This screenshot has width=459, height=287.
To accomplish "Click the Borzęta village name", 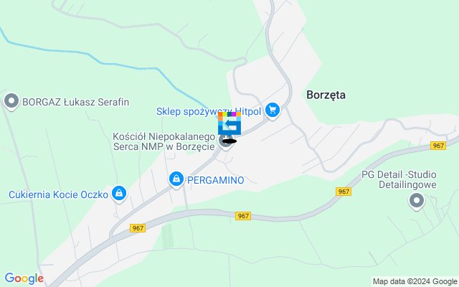I will click(326, 95).
